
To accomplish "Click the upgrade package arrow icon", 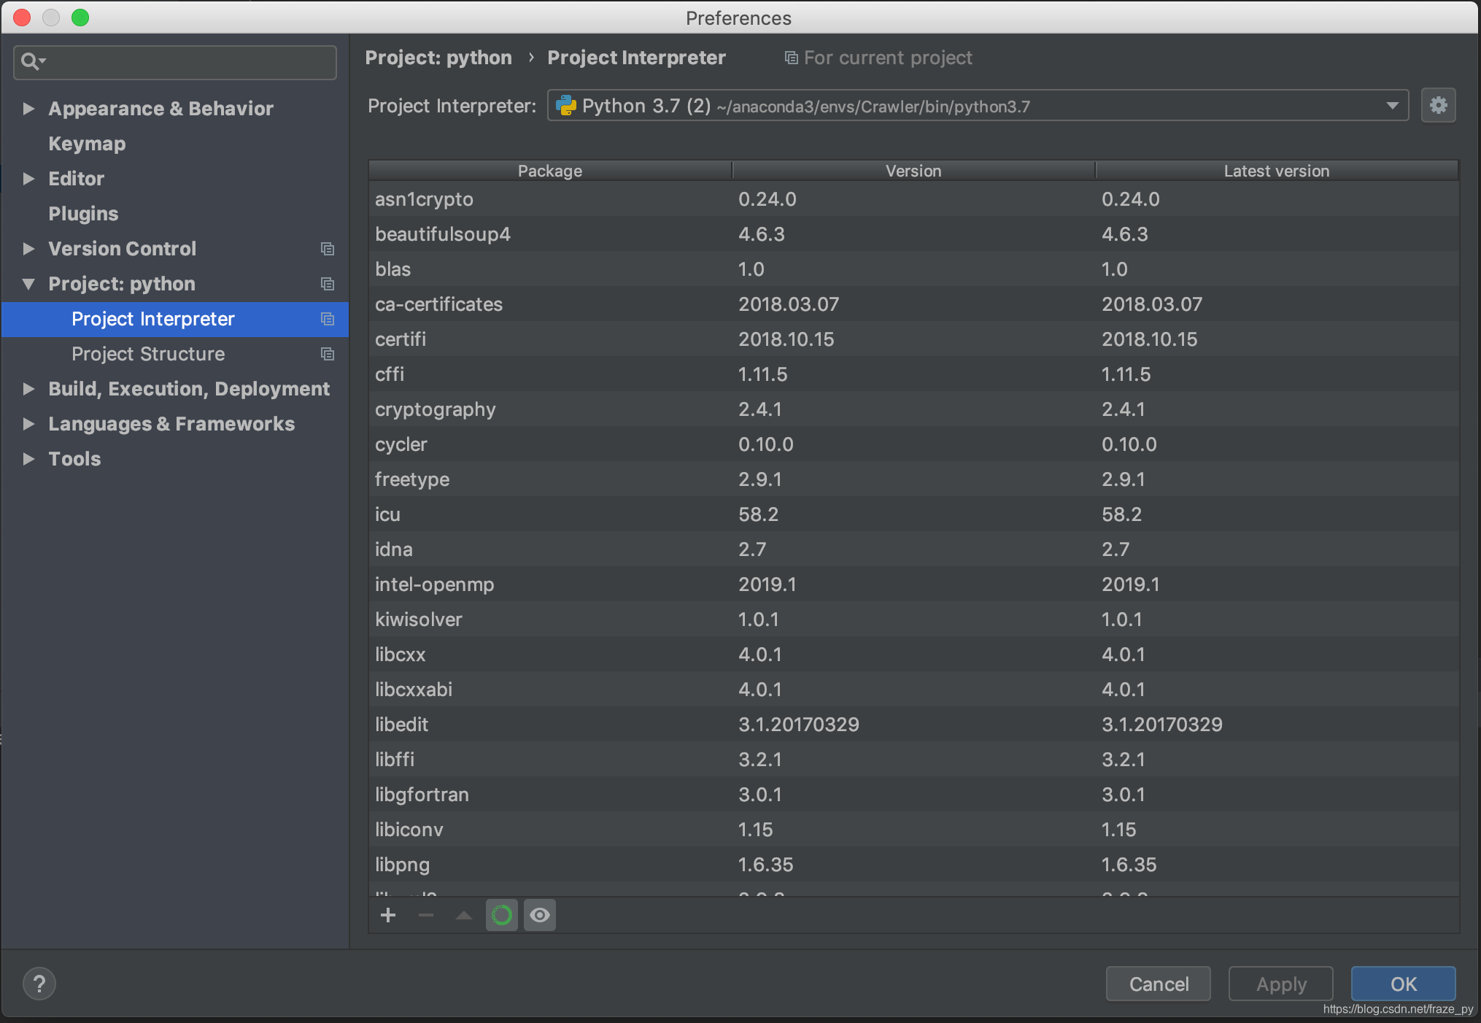I will click(x=464, y=915).
